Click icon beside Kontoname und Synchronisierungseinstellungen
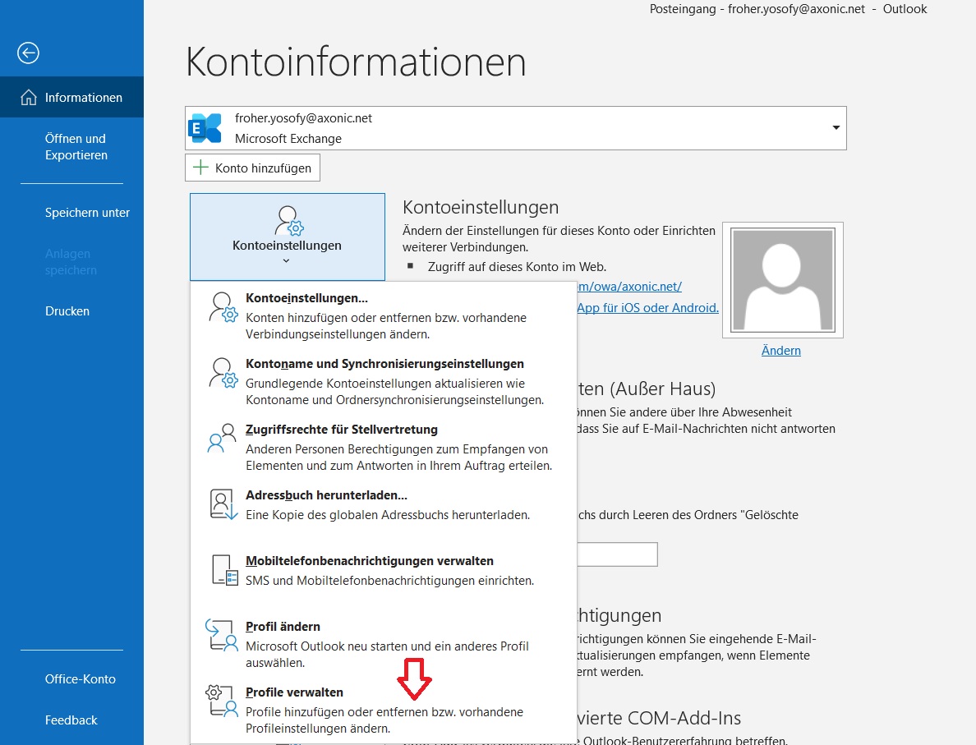Viewport: 976px width, 745px height. click(223, 373)
